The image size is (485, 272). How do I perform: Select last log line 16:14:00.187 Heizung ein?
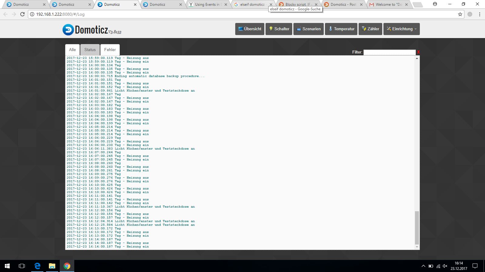click(x=108, y=247)
